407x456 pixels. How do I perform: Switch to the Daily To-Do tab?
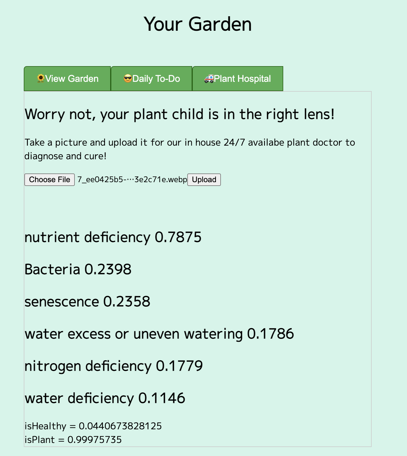click(x=152, y=79)
